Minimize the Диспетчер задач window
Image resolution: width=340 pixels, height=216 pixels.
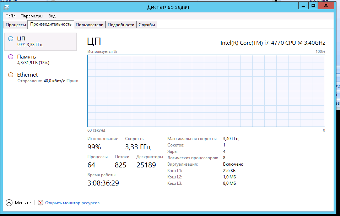(x=303, y=6)
